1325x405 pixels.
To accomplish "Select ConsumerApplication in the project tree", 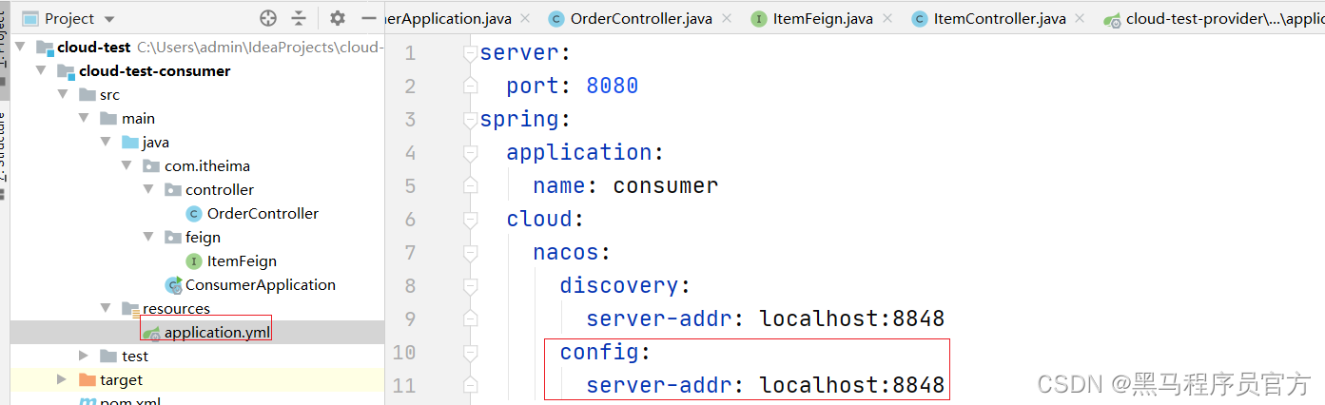I will tap(260, 284).
